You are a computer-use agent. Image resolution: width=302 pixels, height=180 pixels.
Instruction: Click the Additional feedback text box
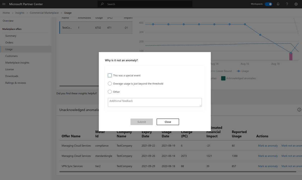click(x=155, y=102)
